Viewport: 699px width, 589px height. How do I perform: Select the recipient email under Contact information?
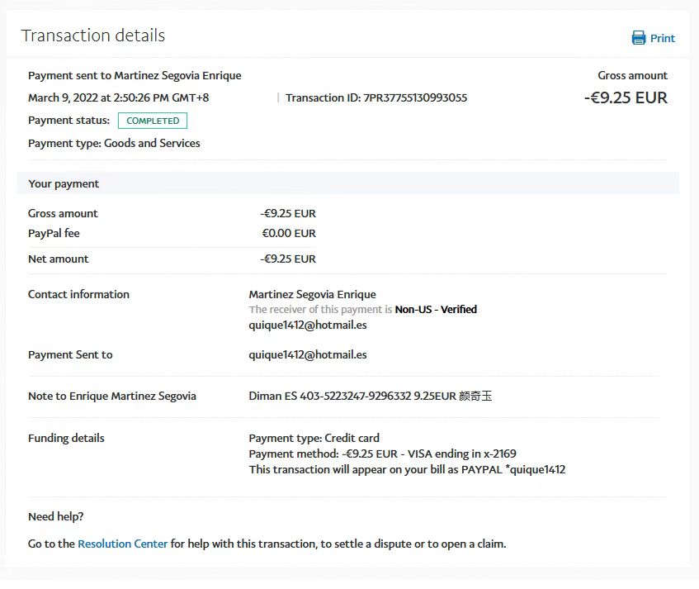click(307, 325)
